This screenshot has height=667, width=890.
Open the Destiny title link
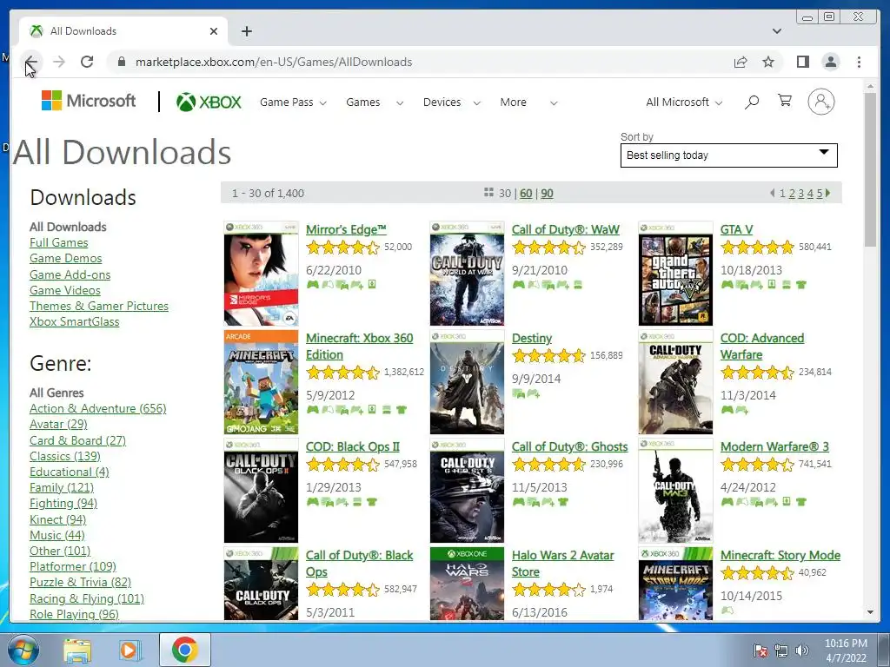pyautogui.click(x=531, y=338)
